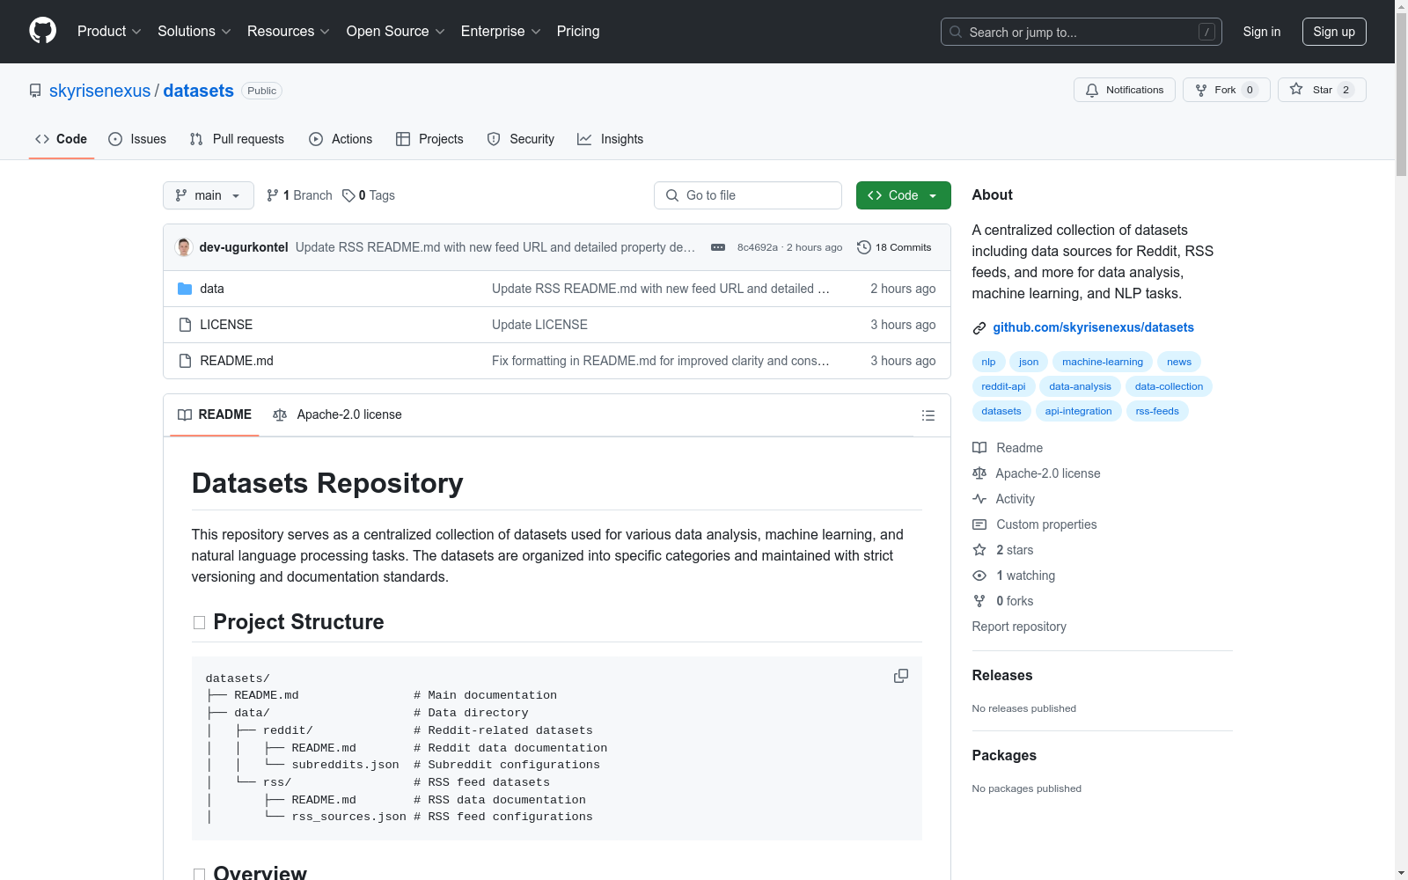The height and width of the screenshot is (880, 1408).
Task: Click the link icon beside the repository URL
Action: (x=979, y=328)
